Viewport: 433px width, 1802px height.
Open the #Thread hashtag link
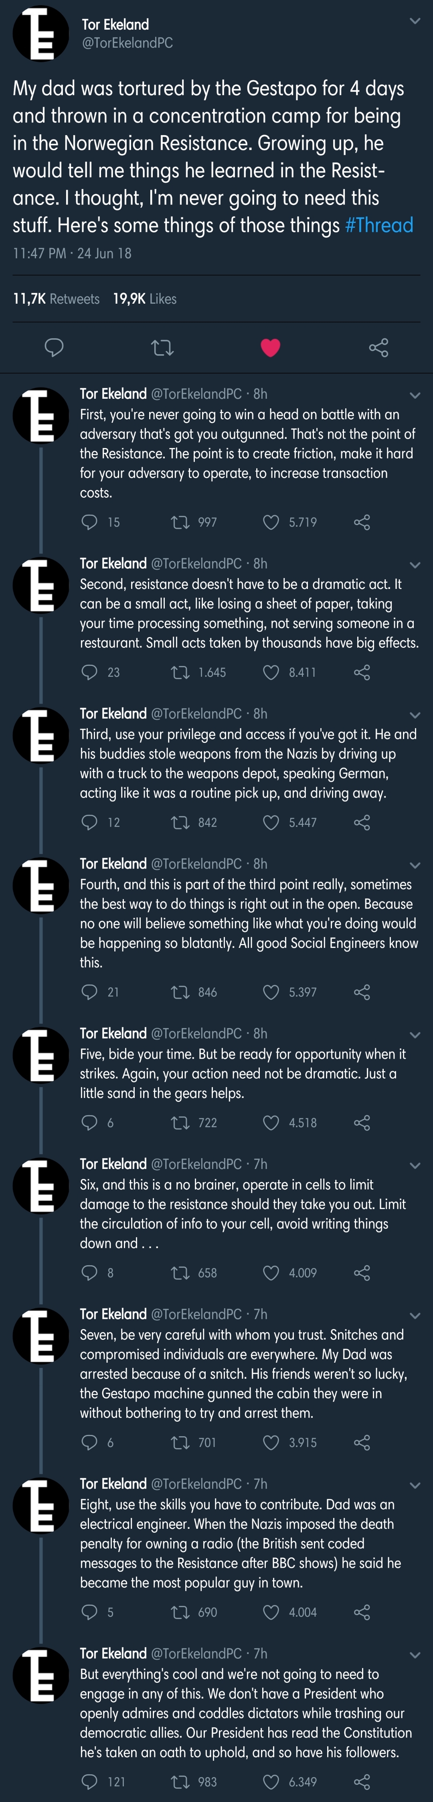[378, 225]
